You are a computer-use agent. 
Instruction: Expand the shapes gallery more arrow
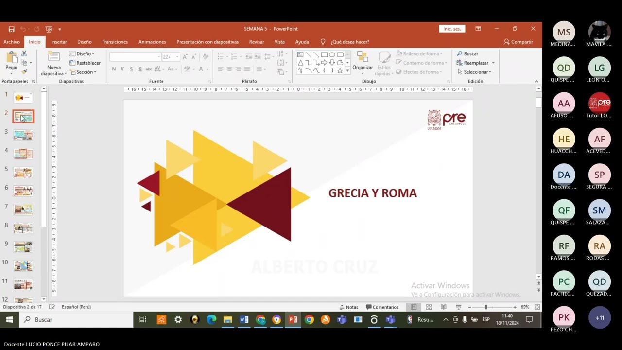tap(347, 71)
